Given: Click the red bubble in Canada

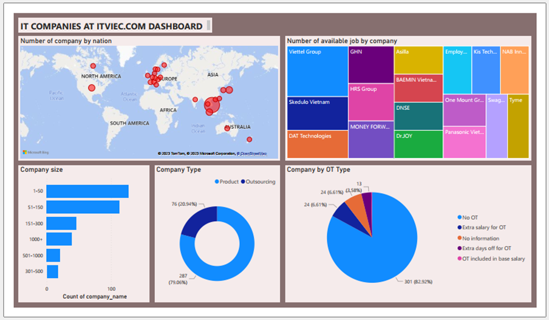Looking at the screenshot, I should point(93,66).
